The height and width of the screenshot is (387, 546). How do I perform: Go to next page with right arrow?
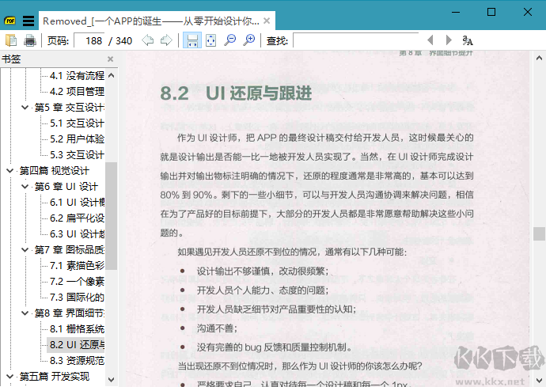[x=166, y=40]
